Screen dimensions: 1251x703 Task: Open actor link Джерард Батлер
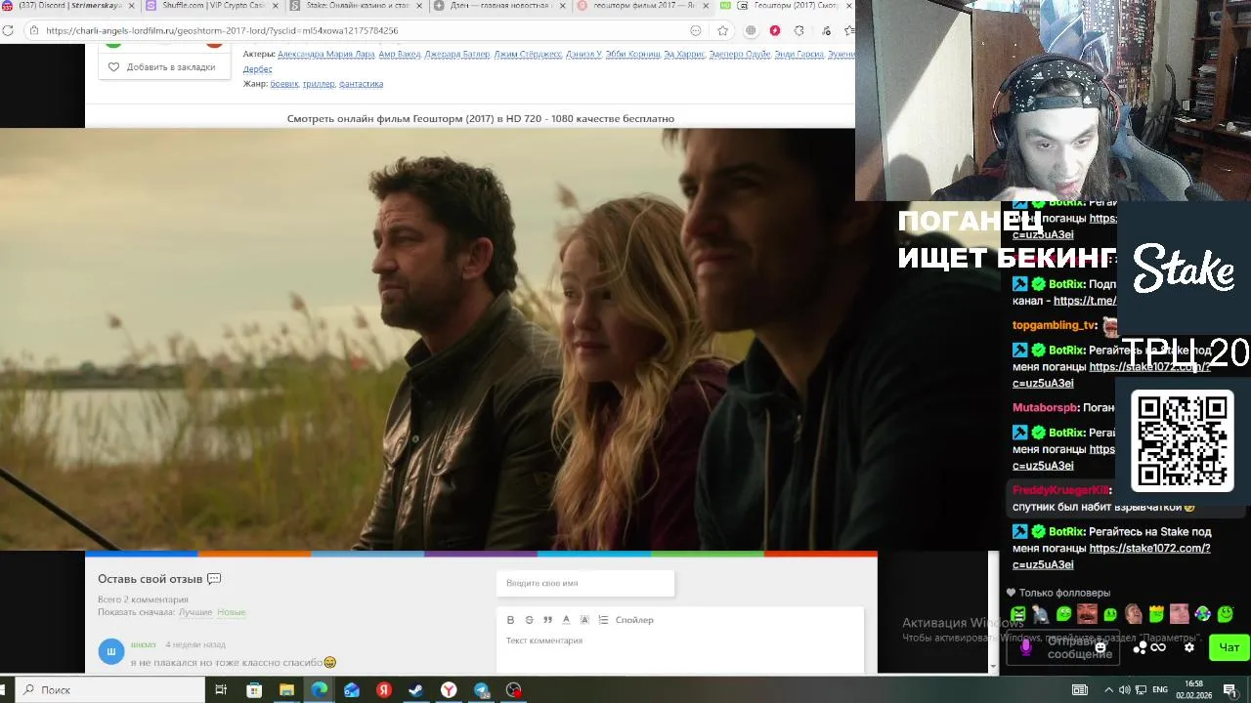(456, 54)
